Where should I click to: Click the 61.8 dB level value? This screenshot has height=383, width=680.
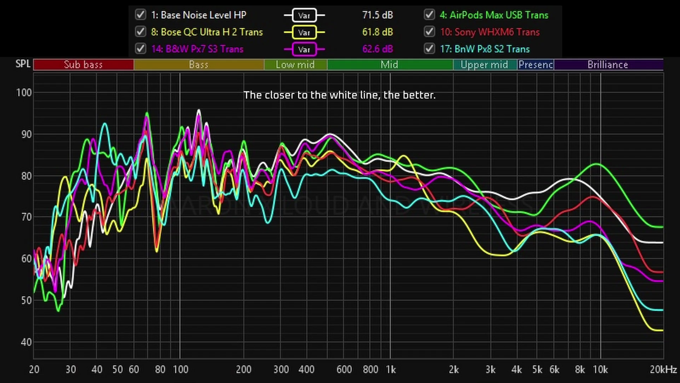pyautogui.click(x=378, y=32)
